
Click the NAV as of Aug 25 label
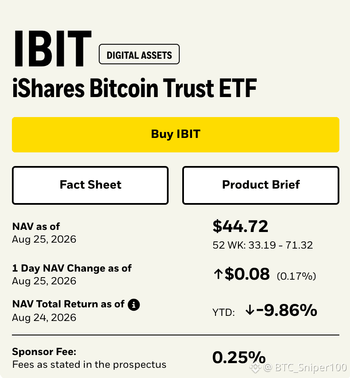pos(44,233)
